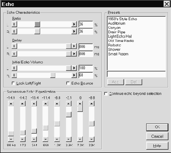Click the Cancel button
171x153 pixels.
[157, 136]
